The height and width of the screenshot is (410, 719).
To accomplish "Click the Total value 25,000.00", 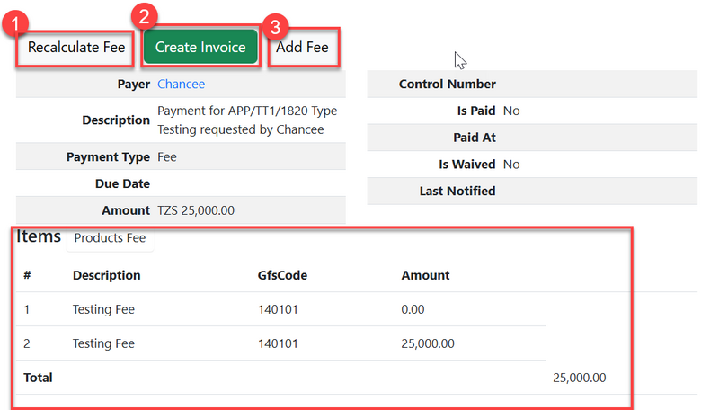I will pos(579,378).
